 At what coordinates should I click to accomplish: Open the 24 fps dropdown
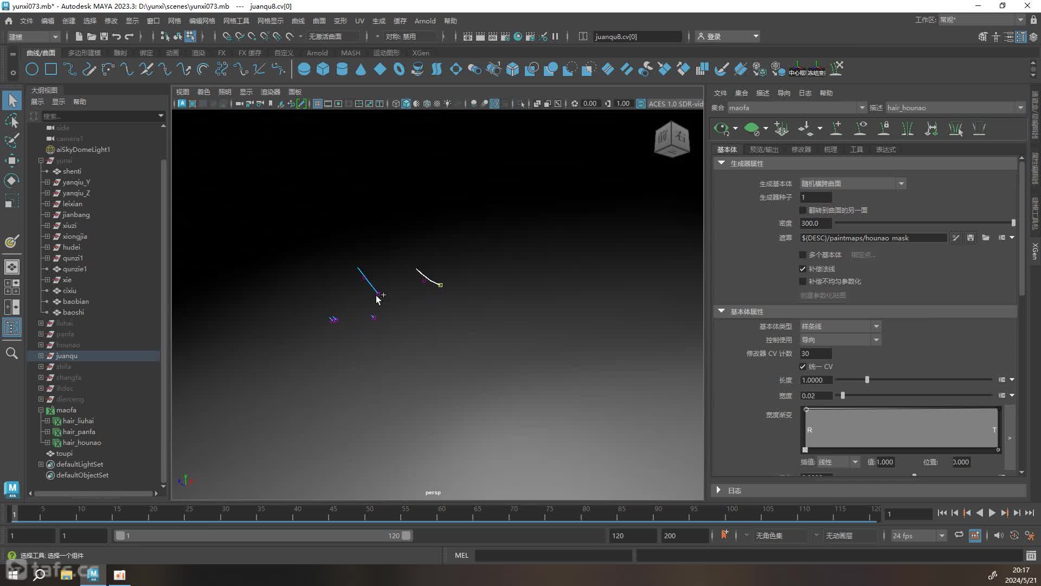tap(918, 536)
